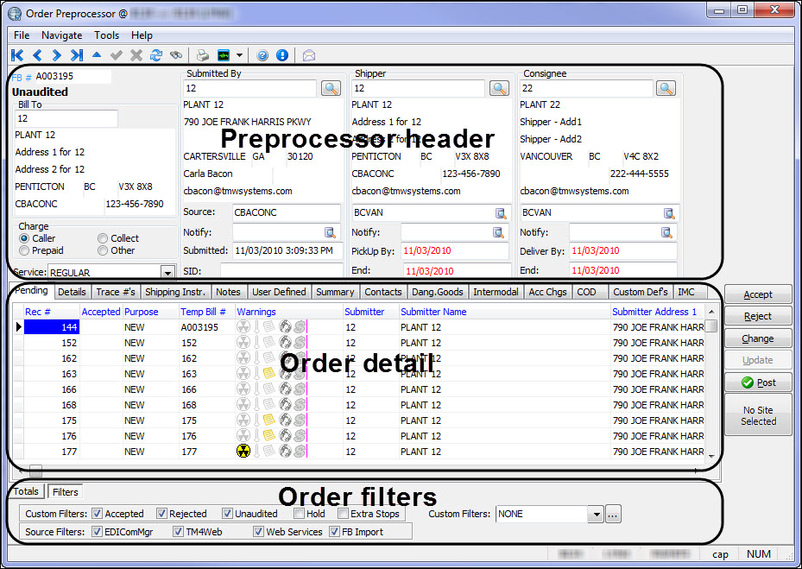Click inside the FB # input field
The image size is (802, 569).
pos(78,75)
